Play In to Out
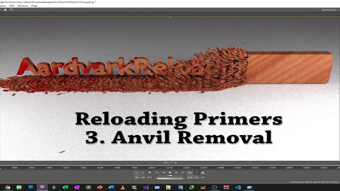 point(150,177)
